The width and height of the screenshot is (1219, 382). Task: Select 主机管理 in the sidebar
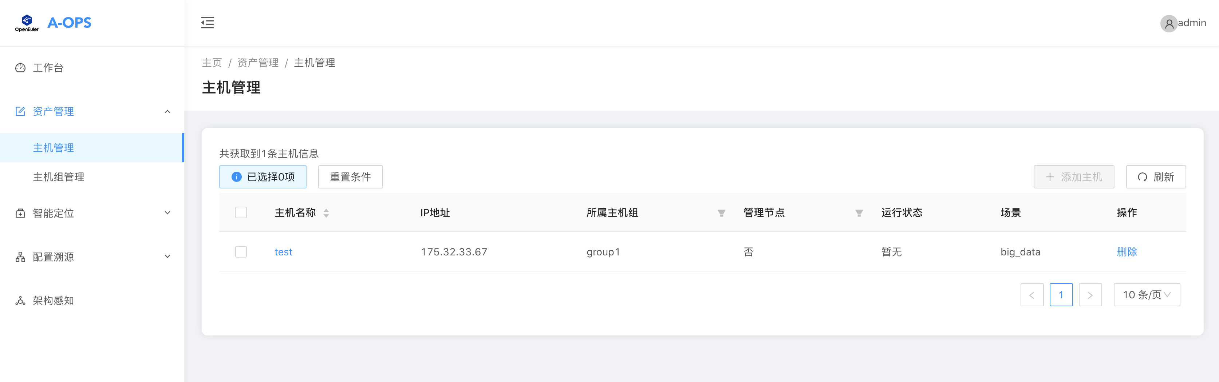(x=54, y=148)
